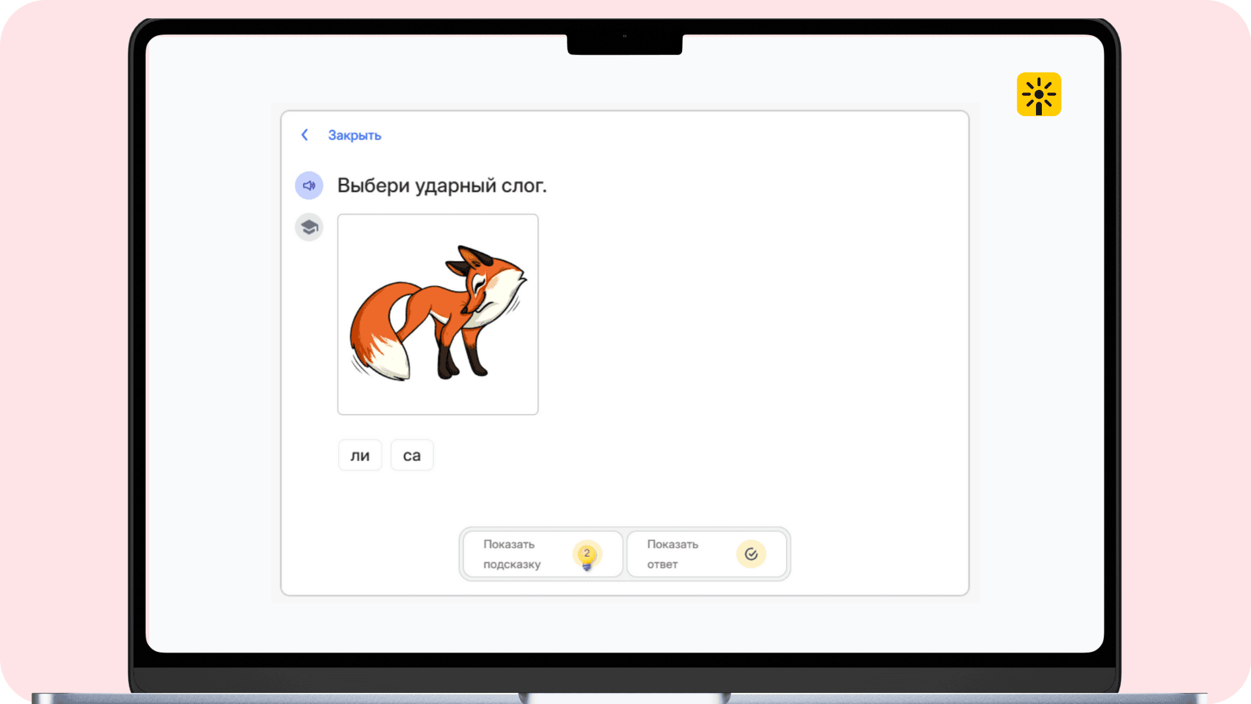Click the back chevron arrow icon
Viewport: 1251px width, 704px height.
click(304, 135)
